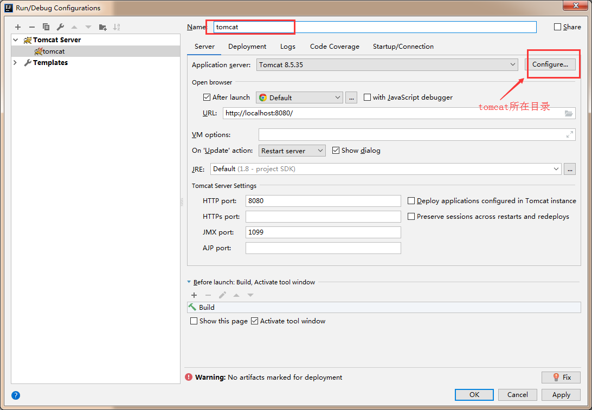Enable with JavaScript debugger checkbox
Viewport: 592px width, 410px height.
tap(367, 97)
